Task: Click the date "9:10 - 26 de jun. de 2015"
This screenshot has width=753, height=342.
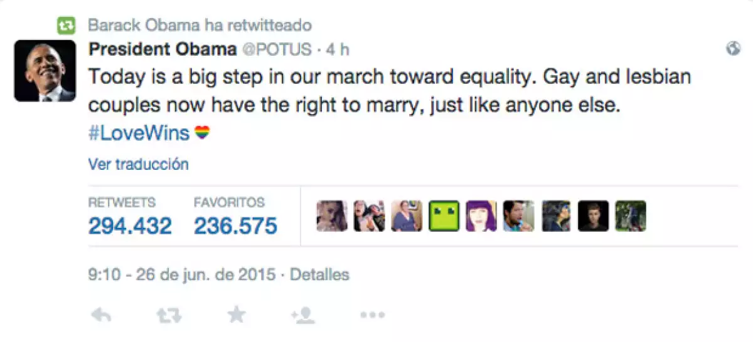Action: pyautogui.click(x=182, y=274)
